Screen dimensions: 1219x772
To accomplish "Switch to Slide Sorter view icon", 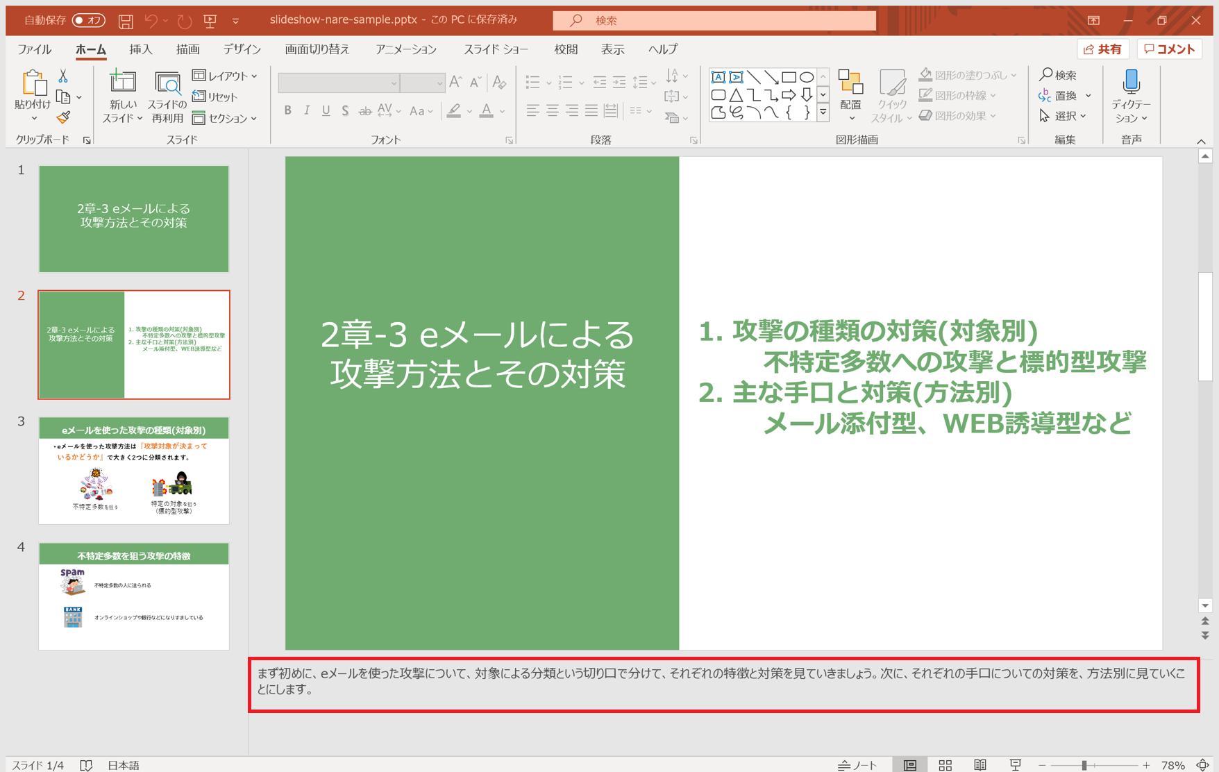I will point(945,764).
